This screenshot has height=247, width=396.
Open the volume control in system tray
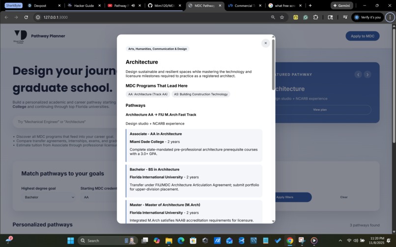pos(356,241)
